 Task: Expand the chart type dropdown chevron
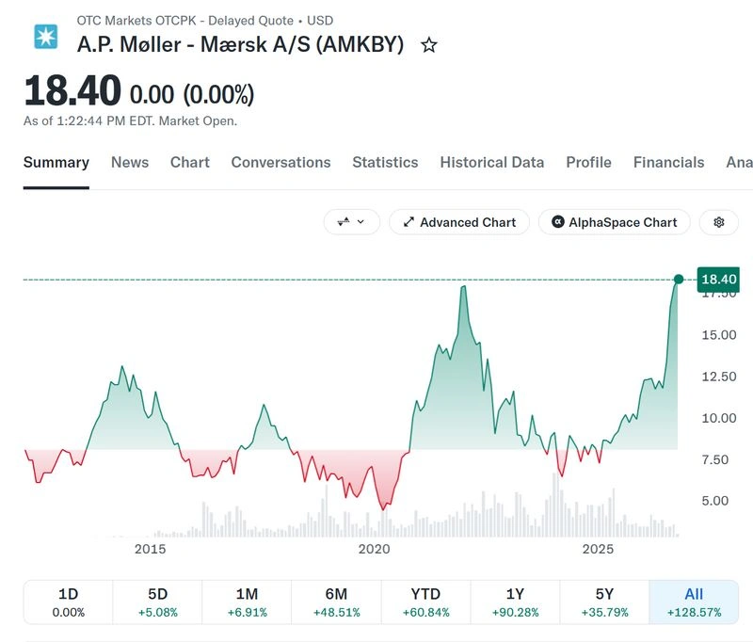coord(360,222)
